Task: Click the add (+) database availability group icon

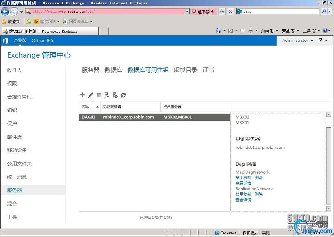Action: pyautogui.click(x=82, y=95)
